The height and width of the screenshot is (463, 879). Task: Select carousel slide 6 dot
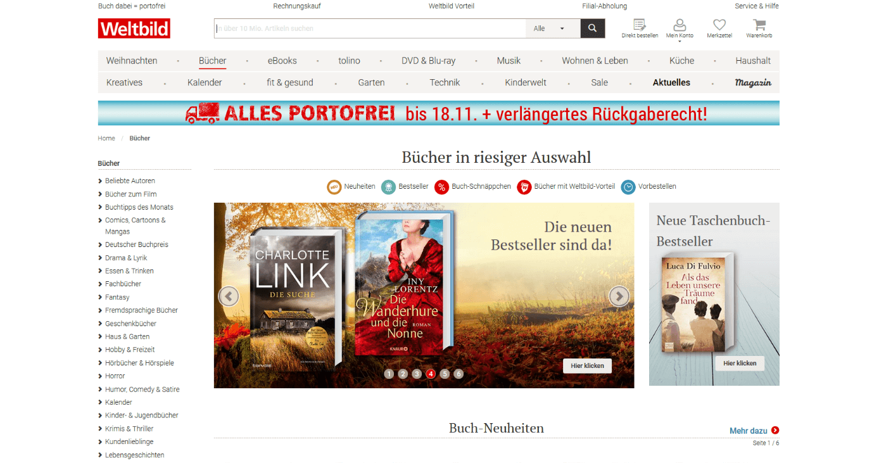(458, 374)
